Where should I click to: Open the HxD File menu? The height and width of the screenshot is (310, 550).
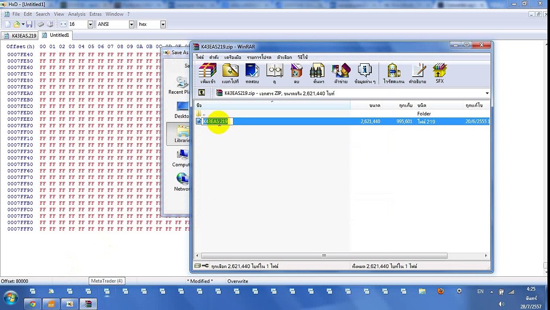16,14
